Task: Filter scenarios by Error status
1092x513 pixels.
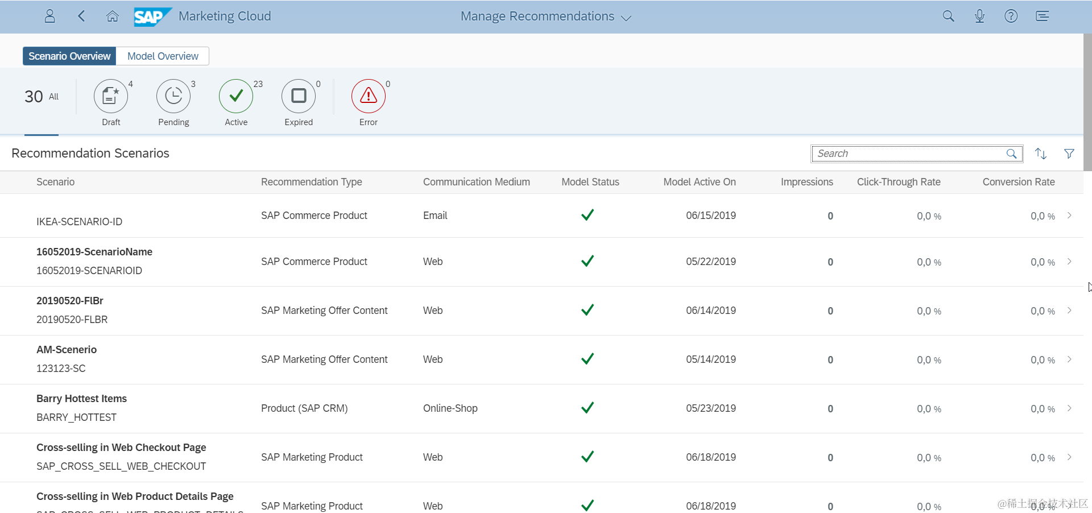Action: (369, 96)
